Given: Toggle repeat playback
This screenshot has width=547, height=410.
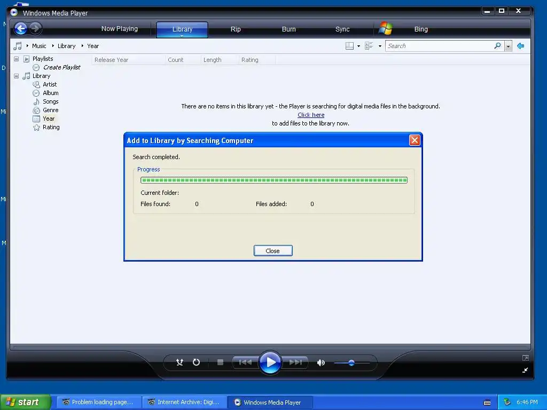Looking at the screenshot, I should (x=197, y=362).
